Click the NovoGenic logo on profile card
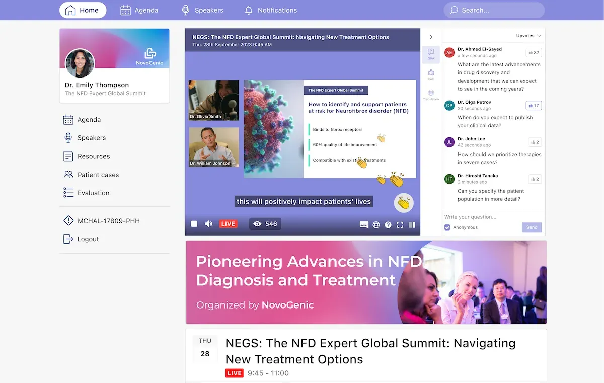Viewport: 604px width, 383px height. (x=150, y=56)
